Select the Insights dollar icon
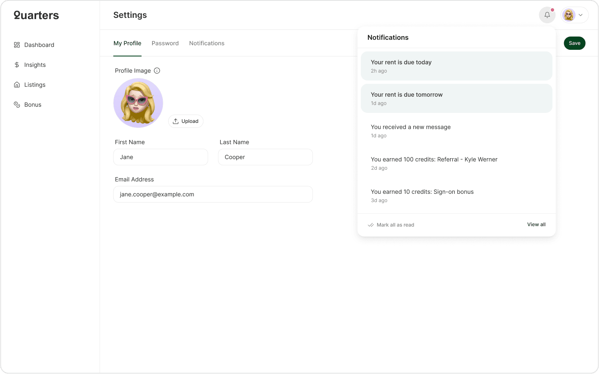The width and height of the screenshot is (599, 374). 17,64
